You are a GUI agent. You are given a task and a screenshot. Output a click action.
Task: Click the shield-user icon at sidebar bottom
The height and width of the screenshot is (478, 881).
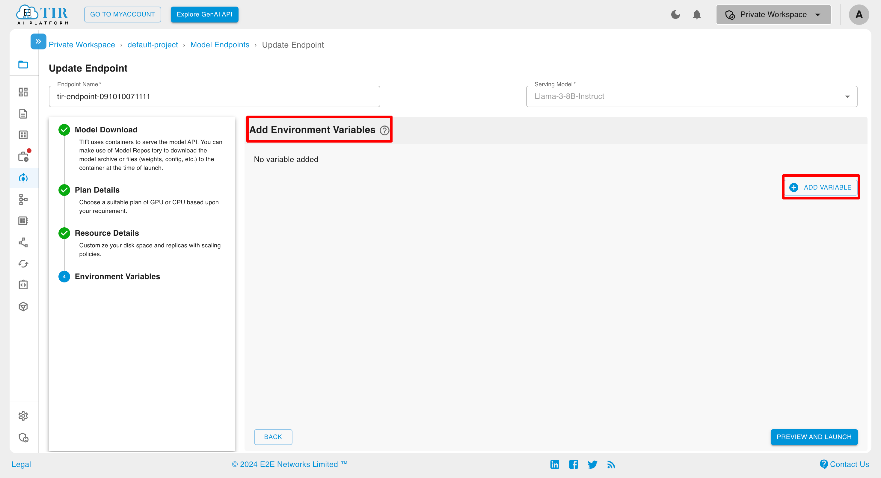coord(23,438)
